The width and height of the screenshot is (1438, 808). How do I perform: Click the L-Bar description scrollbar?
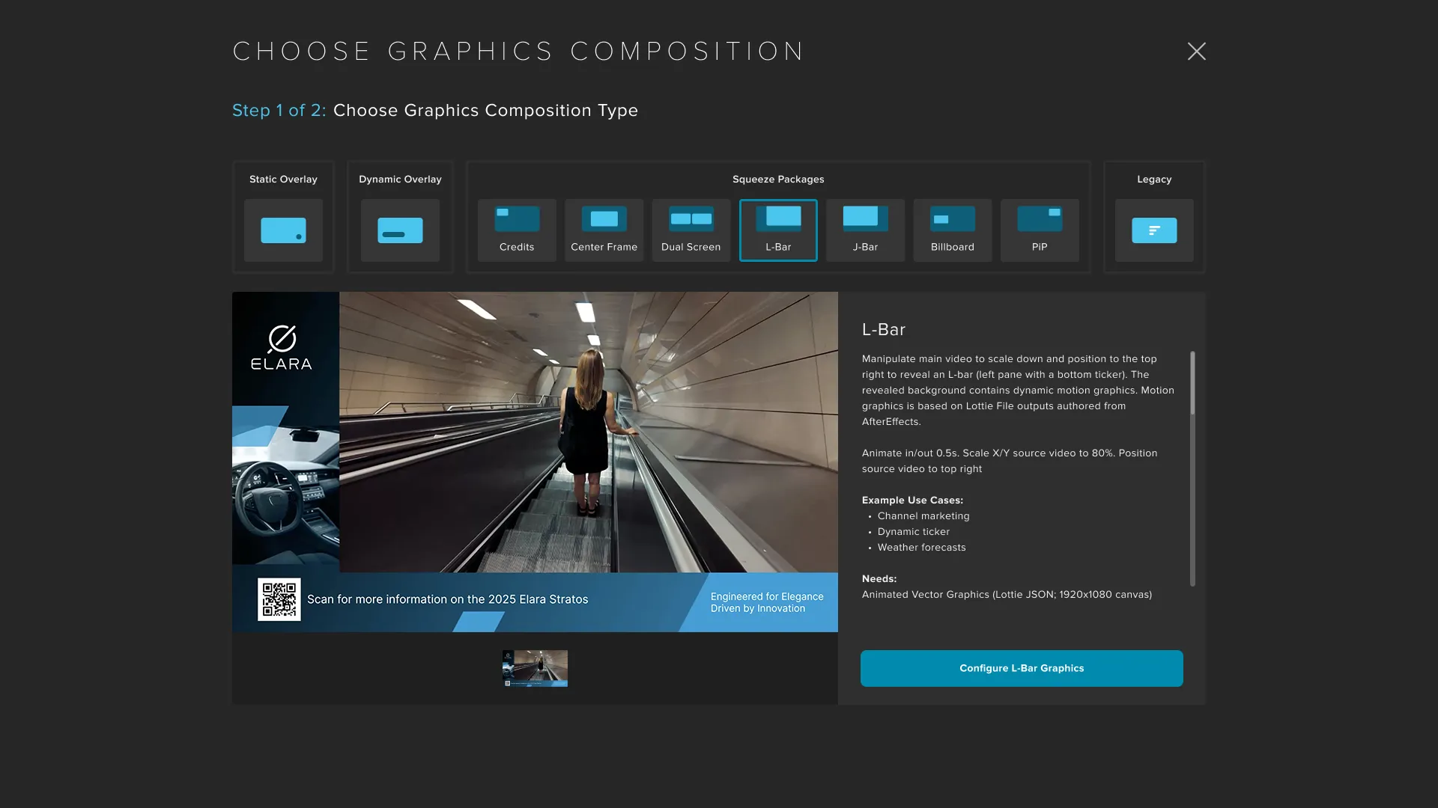pyautogui.click(x=1192, y=383)
